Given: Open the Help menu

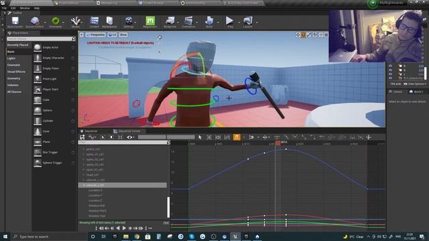Looking at the screenshot, I should point(37,8).
